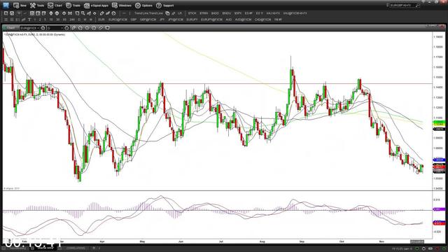Click the comment bubble icon in chart toolbar
Screen dimensions: 448x252
tap(107, 28)
